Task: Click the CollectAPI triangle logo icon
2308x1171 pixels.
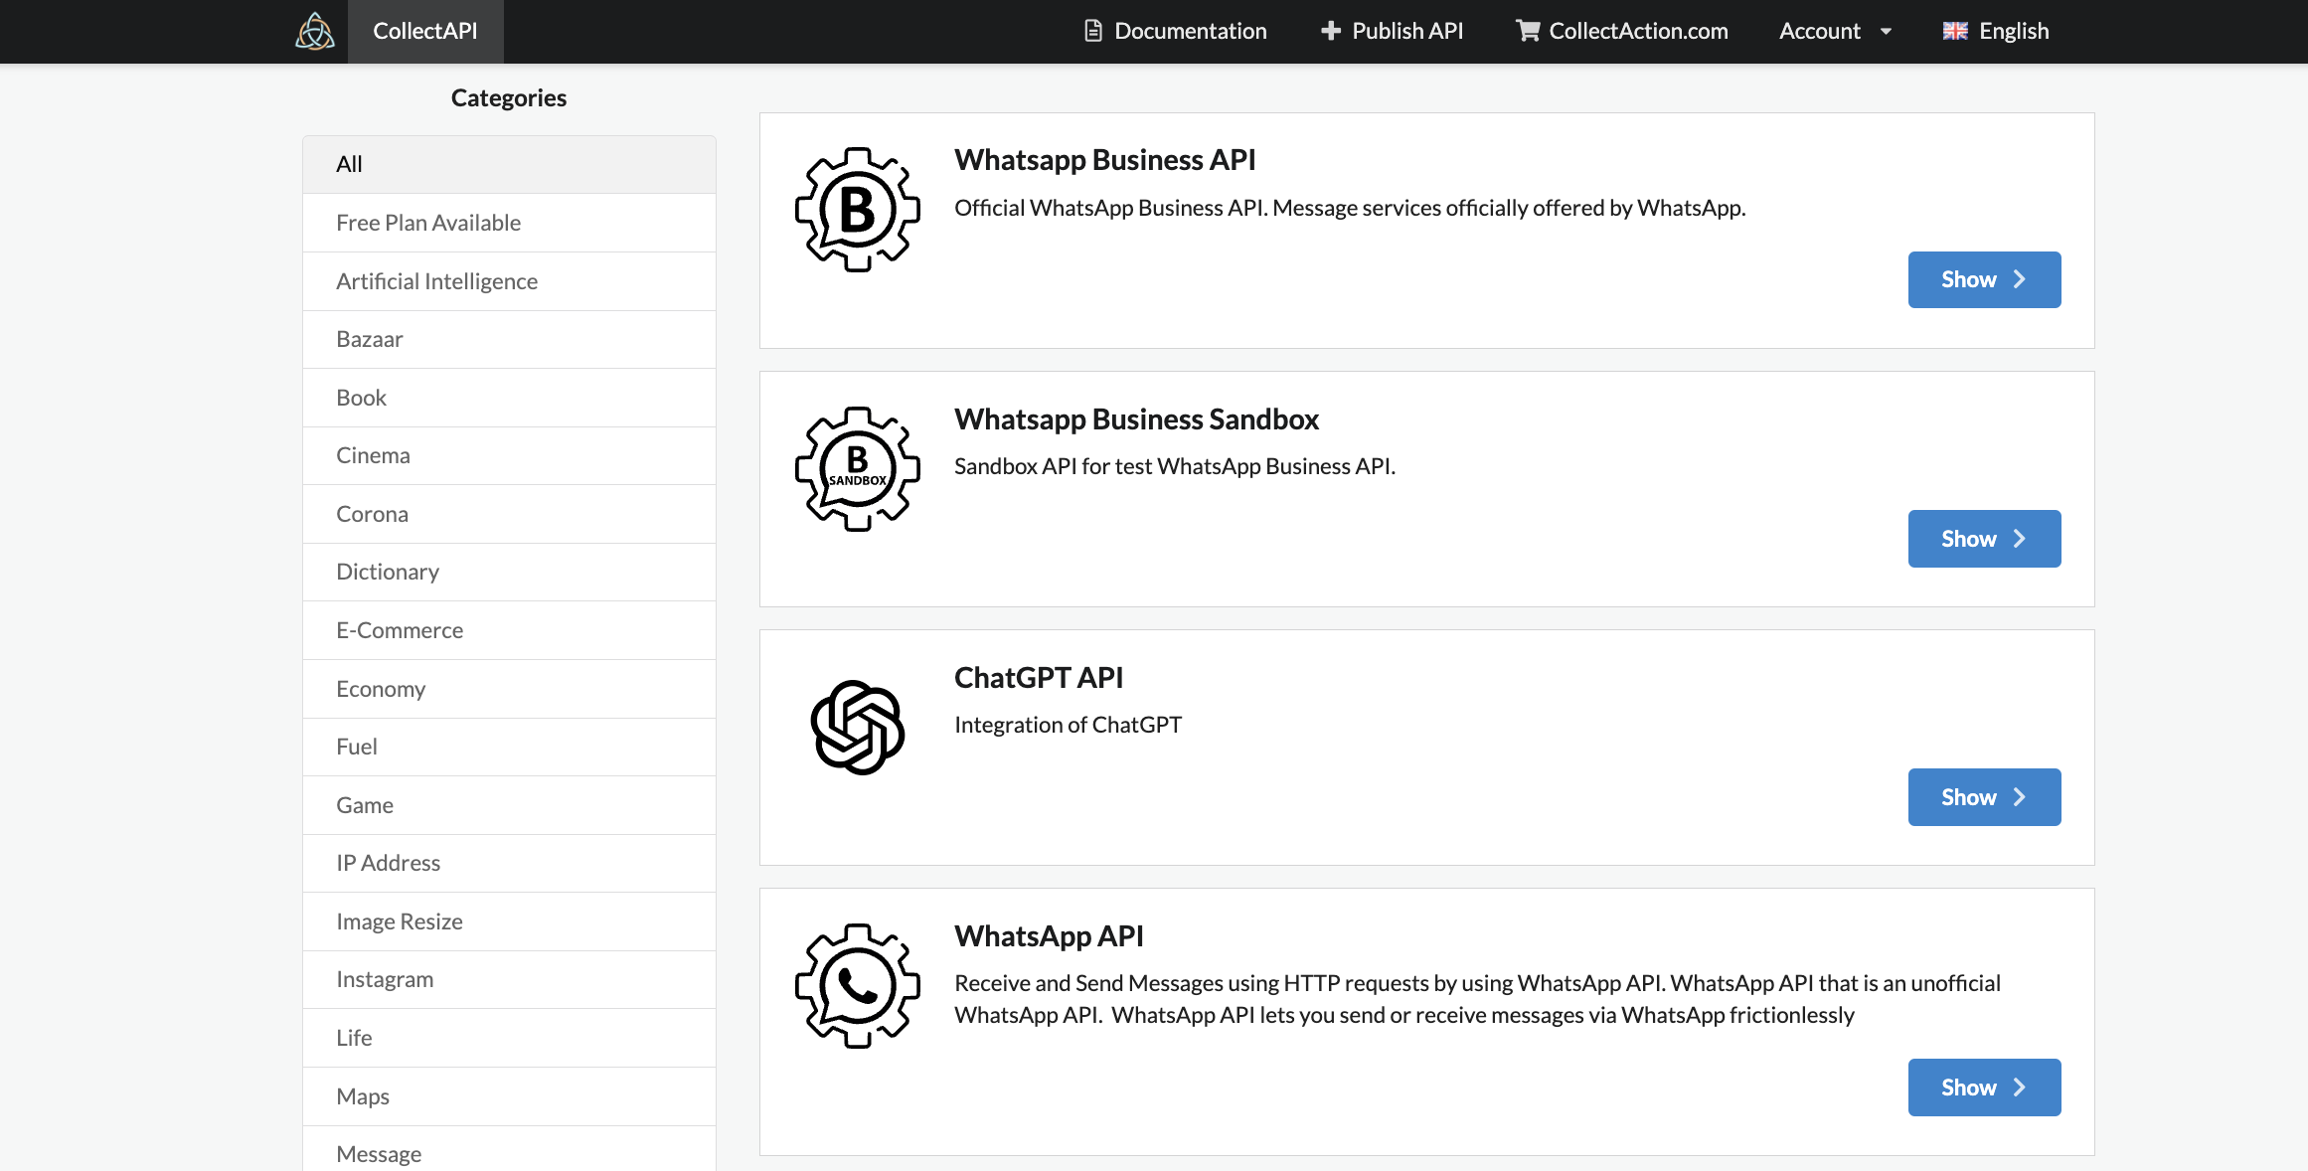Action: click(315, 31)
